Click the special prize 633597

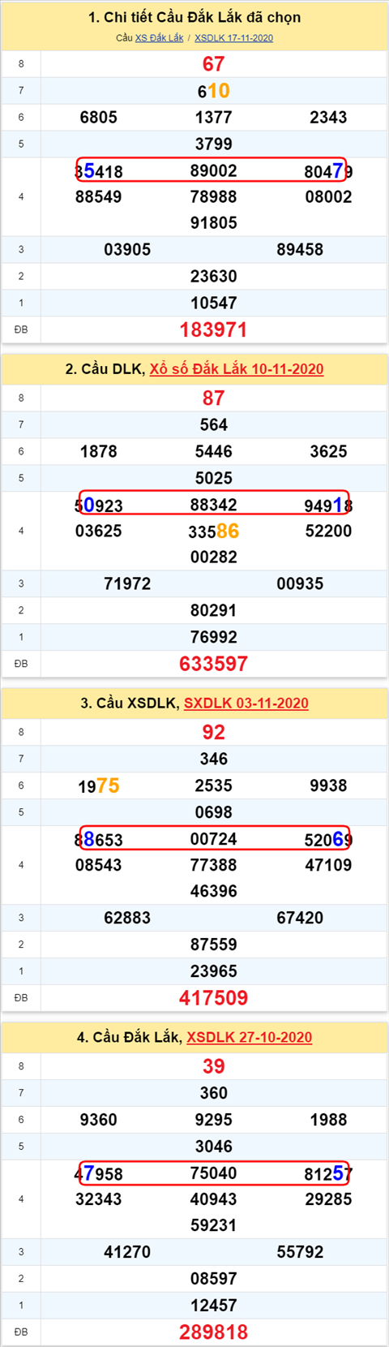click(214, 665)
